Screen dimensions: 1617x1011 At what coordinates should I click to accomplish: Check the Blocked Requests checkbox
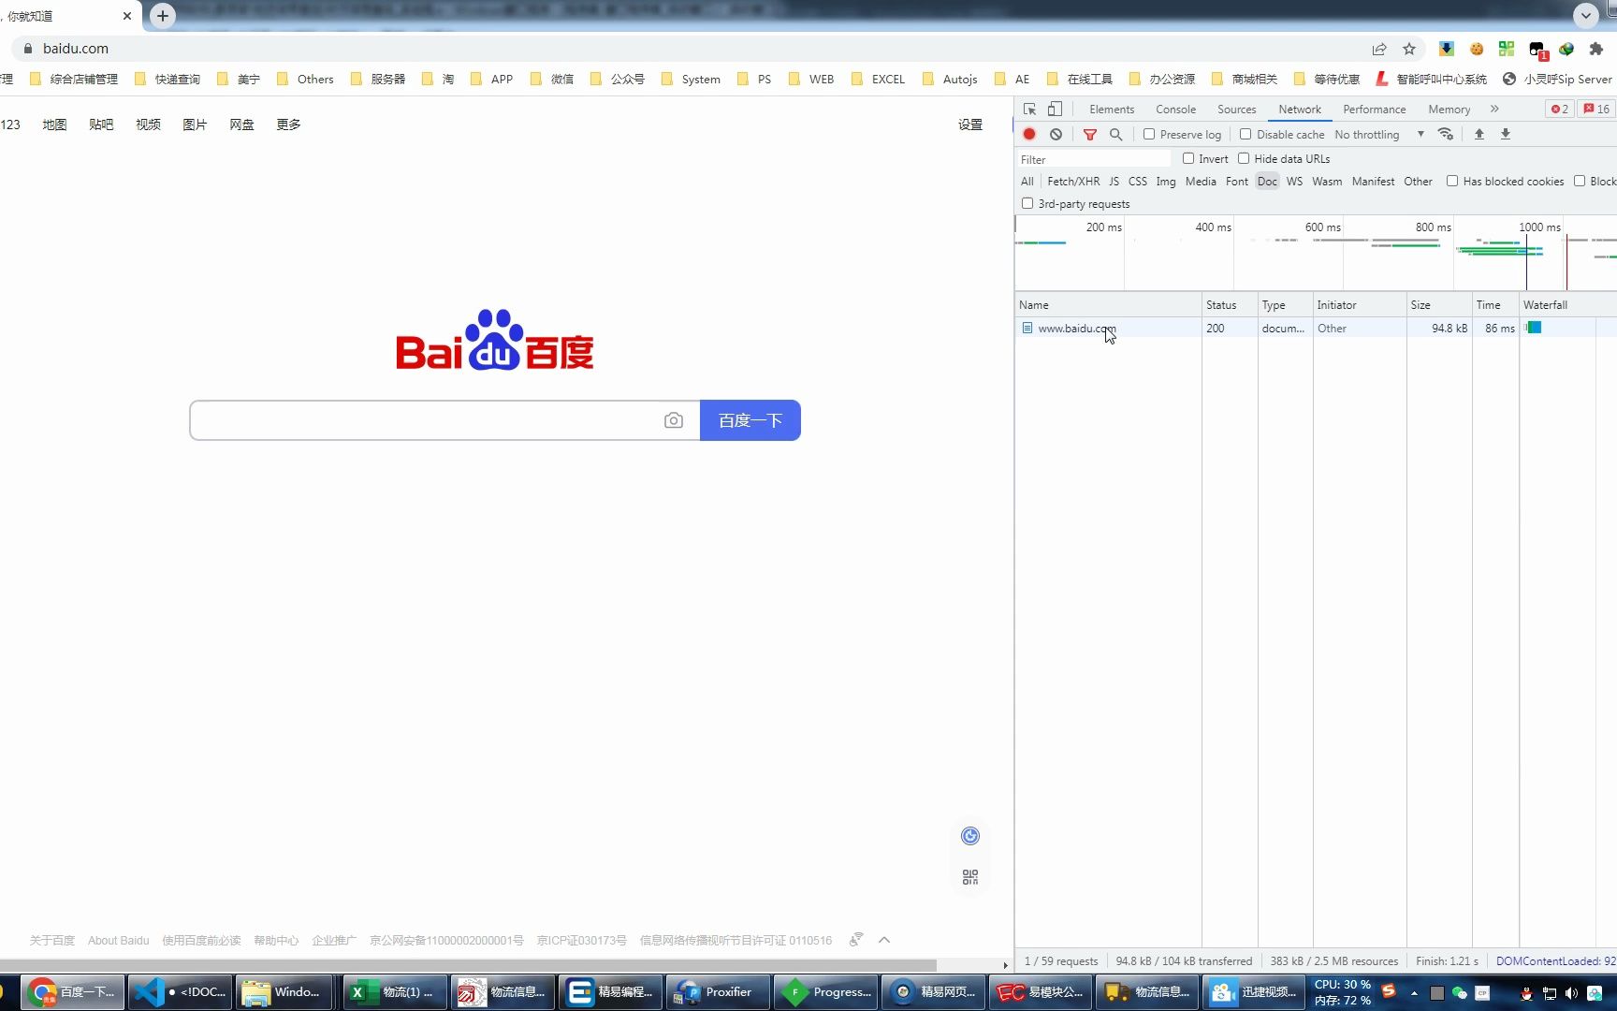1580,181
